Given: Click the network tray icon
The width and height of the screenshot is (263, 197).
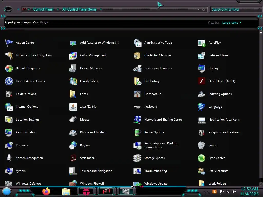Looking at the screenshot, I should click(228, 191).
